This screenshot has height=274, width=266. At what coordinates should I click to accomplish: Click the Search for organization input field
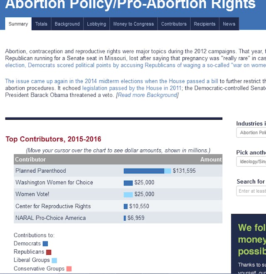[251, 191]
